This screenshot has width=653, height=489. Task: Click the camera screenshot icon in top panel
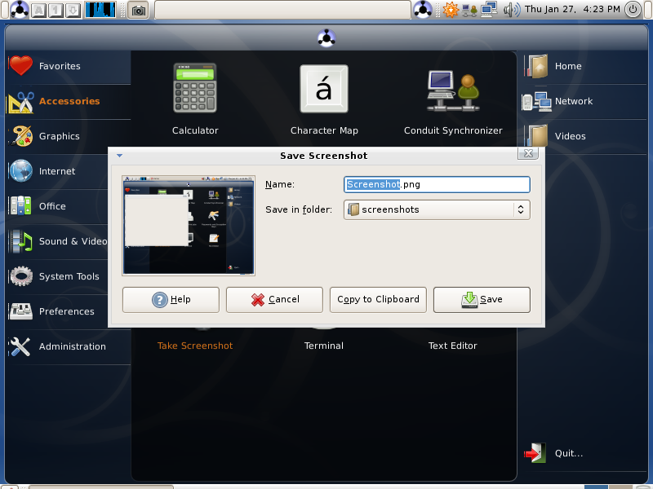click(x=138, y=10)
